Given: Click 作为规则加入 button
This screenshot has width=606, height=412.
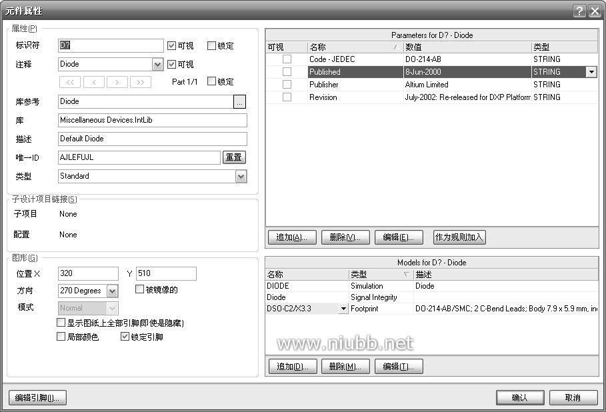Looking at the screenshot, I should tap(459, 237).
